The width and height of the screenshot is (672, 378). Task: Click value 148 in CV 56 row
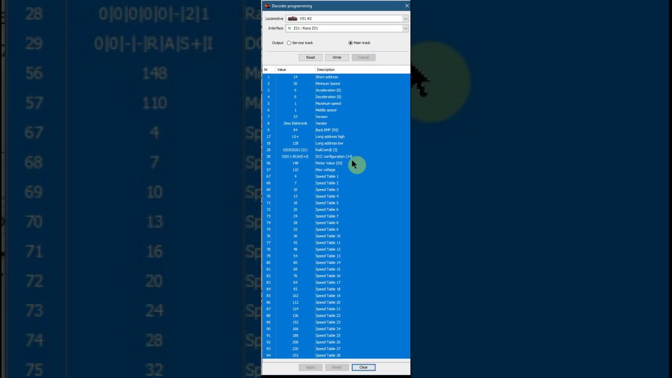(x=295, y=163)
